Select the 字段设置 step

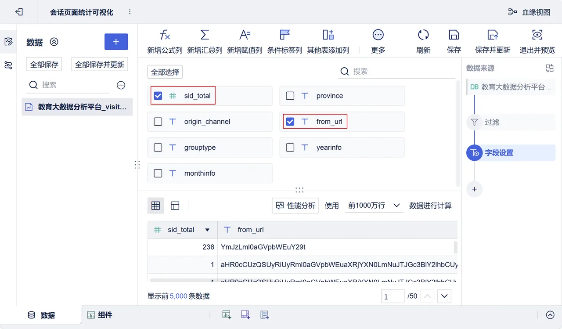(511, 153)
